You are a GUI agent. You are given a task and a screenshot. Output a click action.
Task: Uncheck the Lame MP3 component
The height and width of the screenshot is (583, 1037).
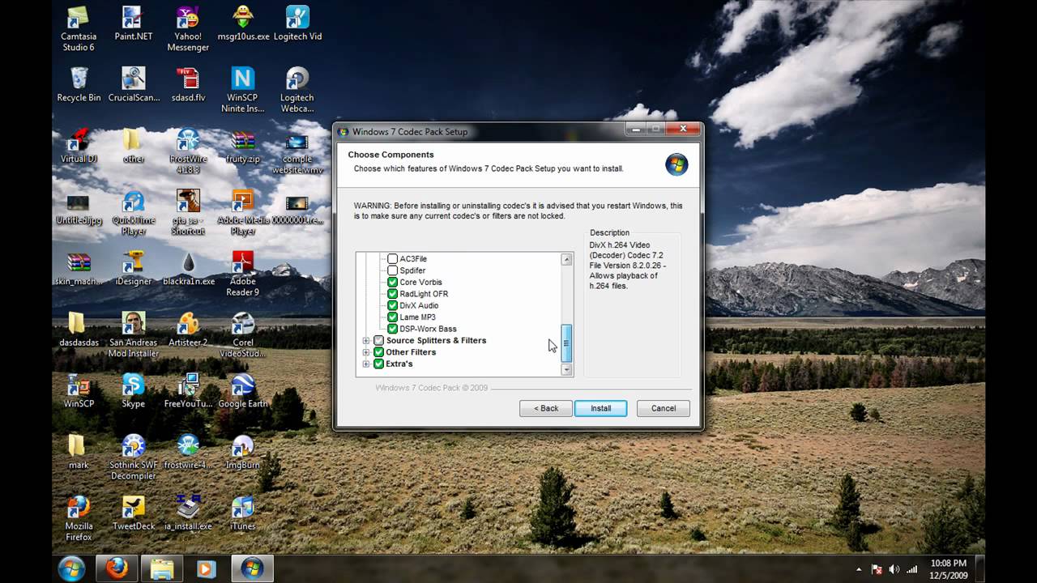pyautogui.click(x=393, y=317)
